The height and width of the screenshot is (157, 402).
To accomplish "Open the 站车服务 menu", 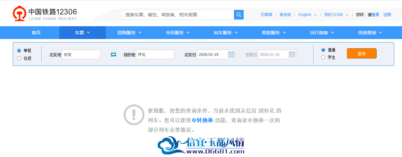I will [226, 33].
